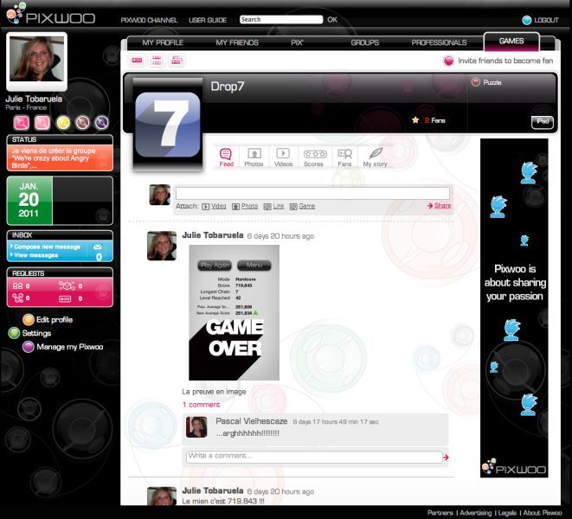Image resolution: width=572 pixels, height=519 pixels.
Task: Click the 2 Fans star icon
Action: [x=415, y=120]
